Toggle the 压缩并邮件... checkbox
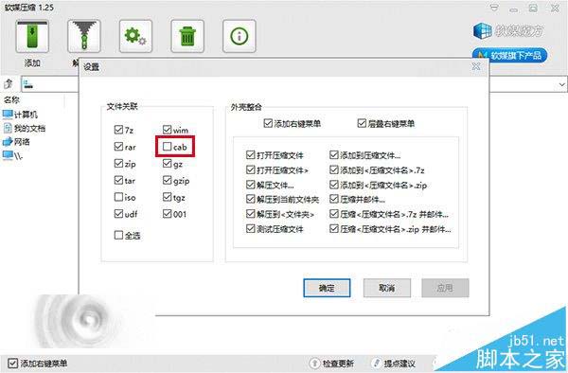Viewport: 568px width, 373px height. [x=334, y=199]
